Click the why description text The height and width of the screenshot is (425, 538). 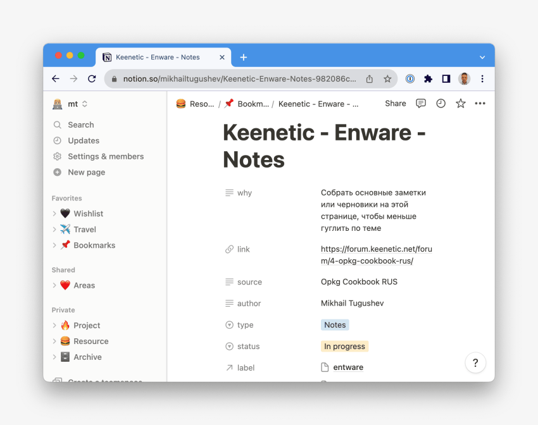373,210
